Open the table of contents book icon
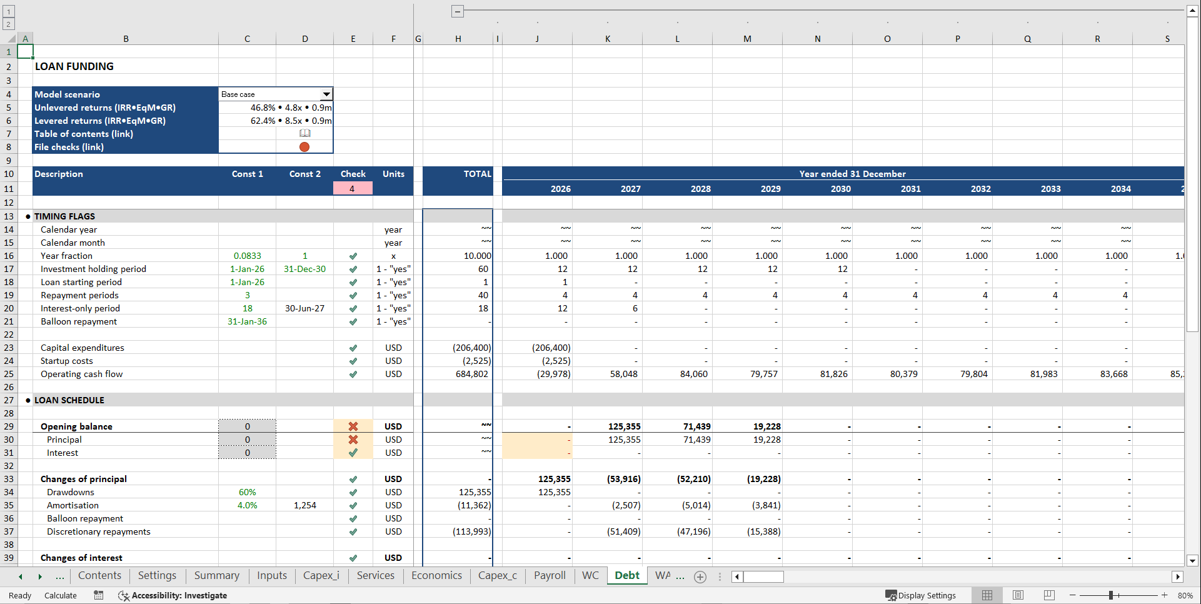The image size is (1201, 604). point(304,133)
